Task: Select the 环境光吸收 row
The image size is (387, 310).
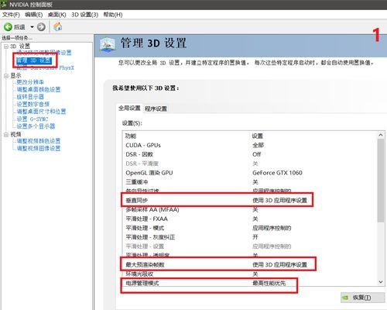Action: click(x=250, y=274)
